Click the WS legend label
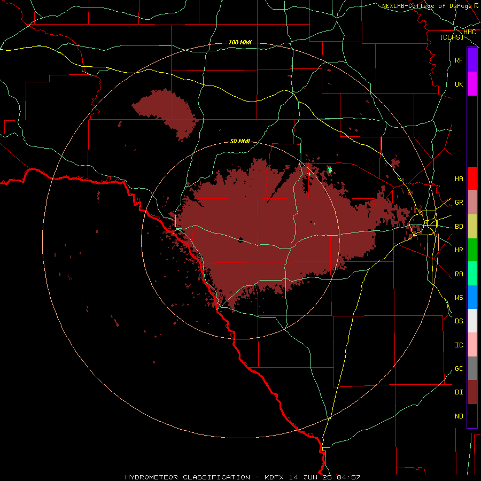The width and height of the screenshot is (481, 481). tap(459, 297)
